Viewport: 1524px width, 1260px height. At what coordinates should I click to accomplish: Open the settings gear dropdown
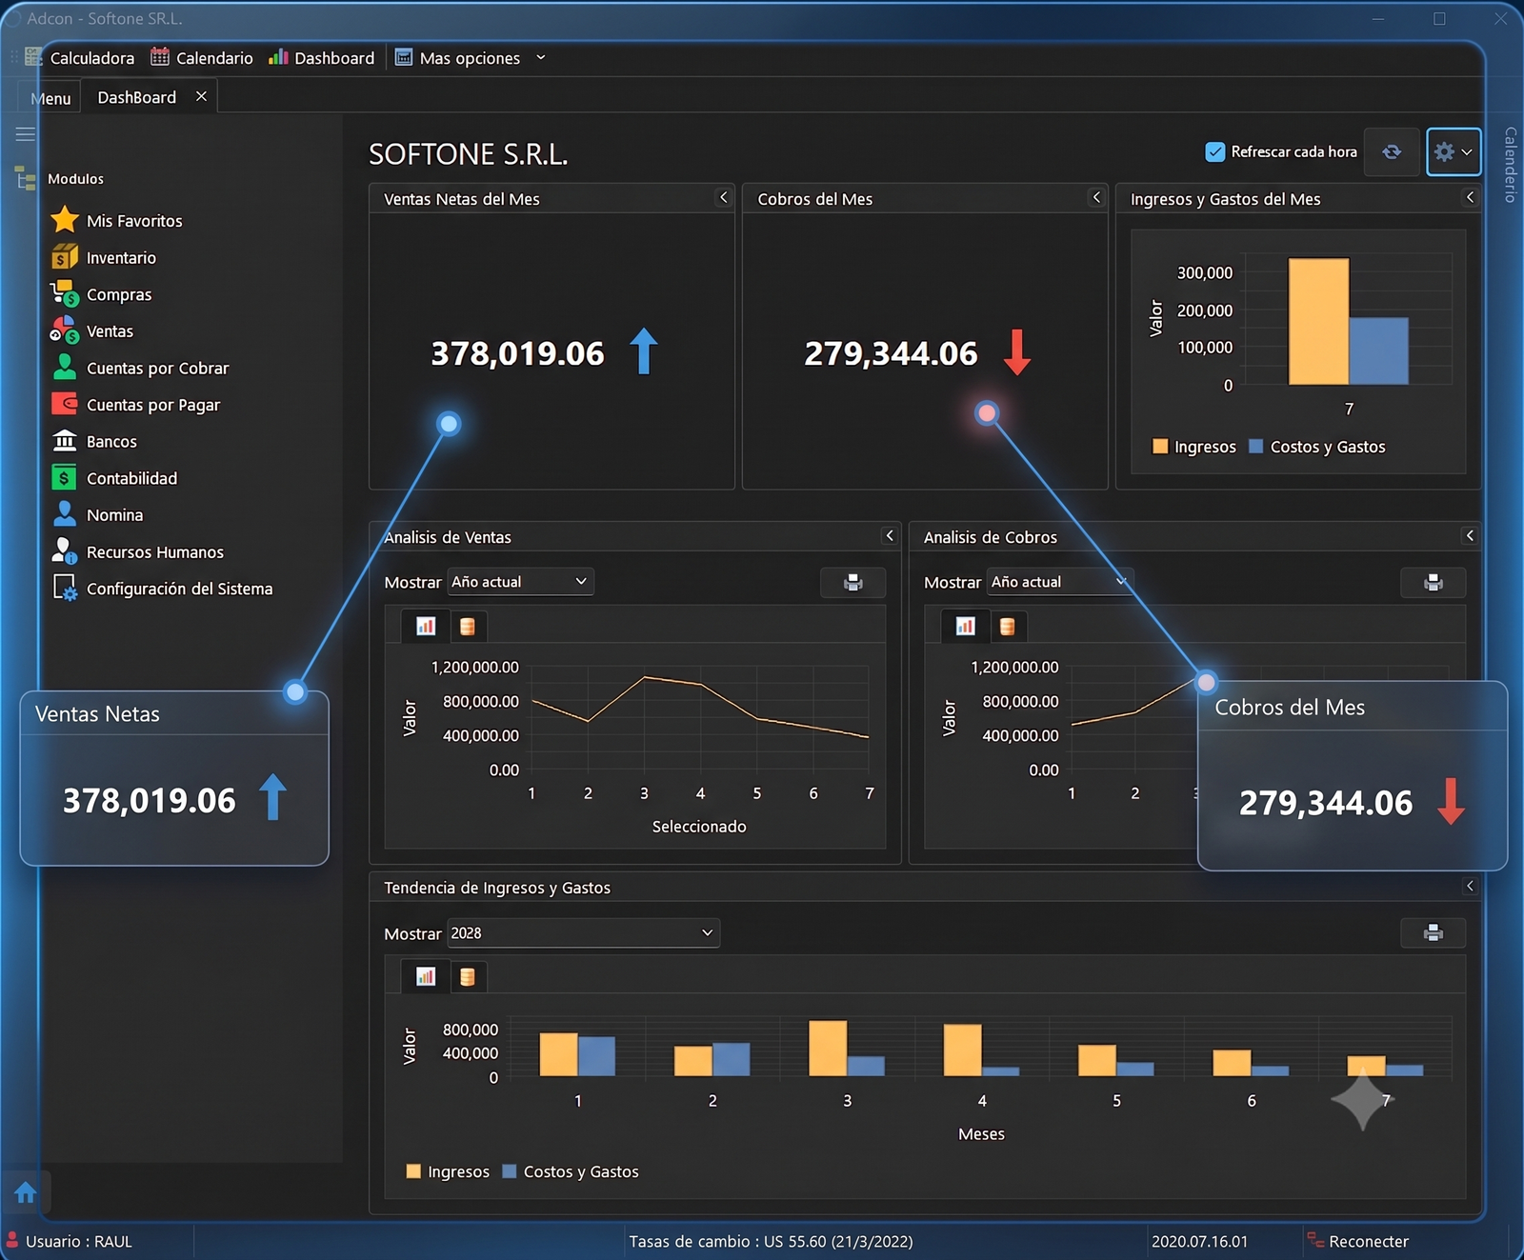coord(1454,151)
